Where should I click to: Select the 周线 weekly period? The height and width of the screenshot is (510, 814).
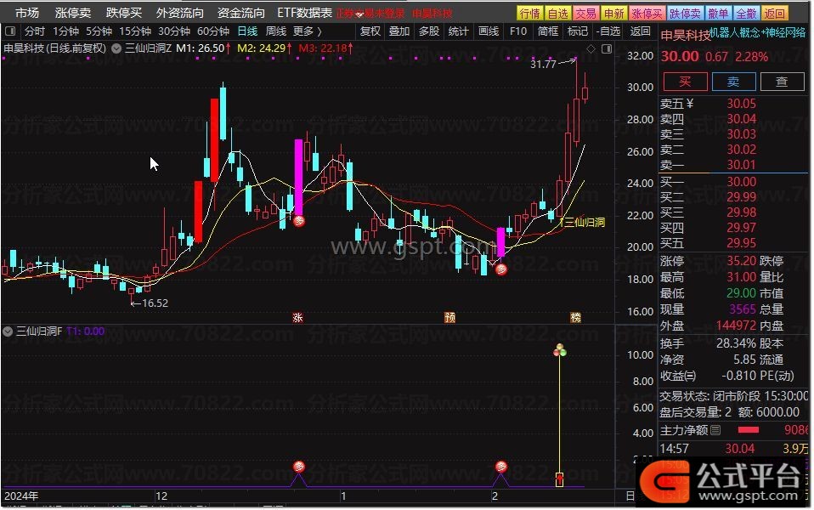[275, 31]
